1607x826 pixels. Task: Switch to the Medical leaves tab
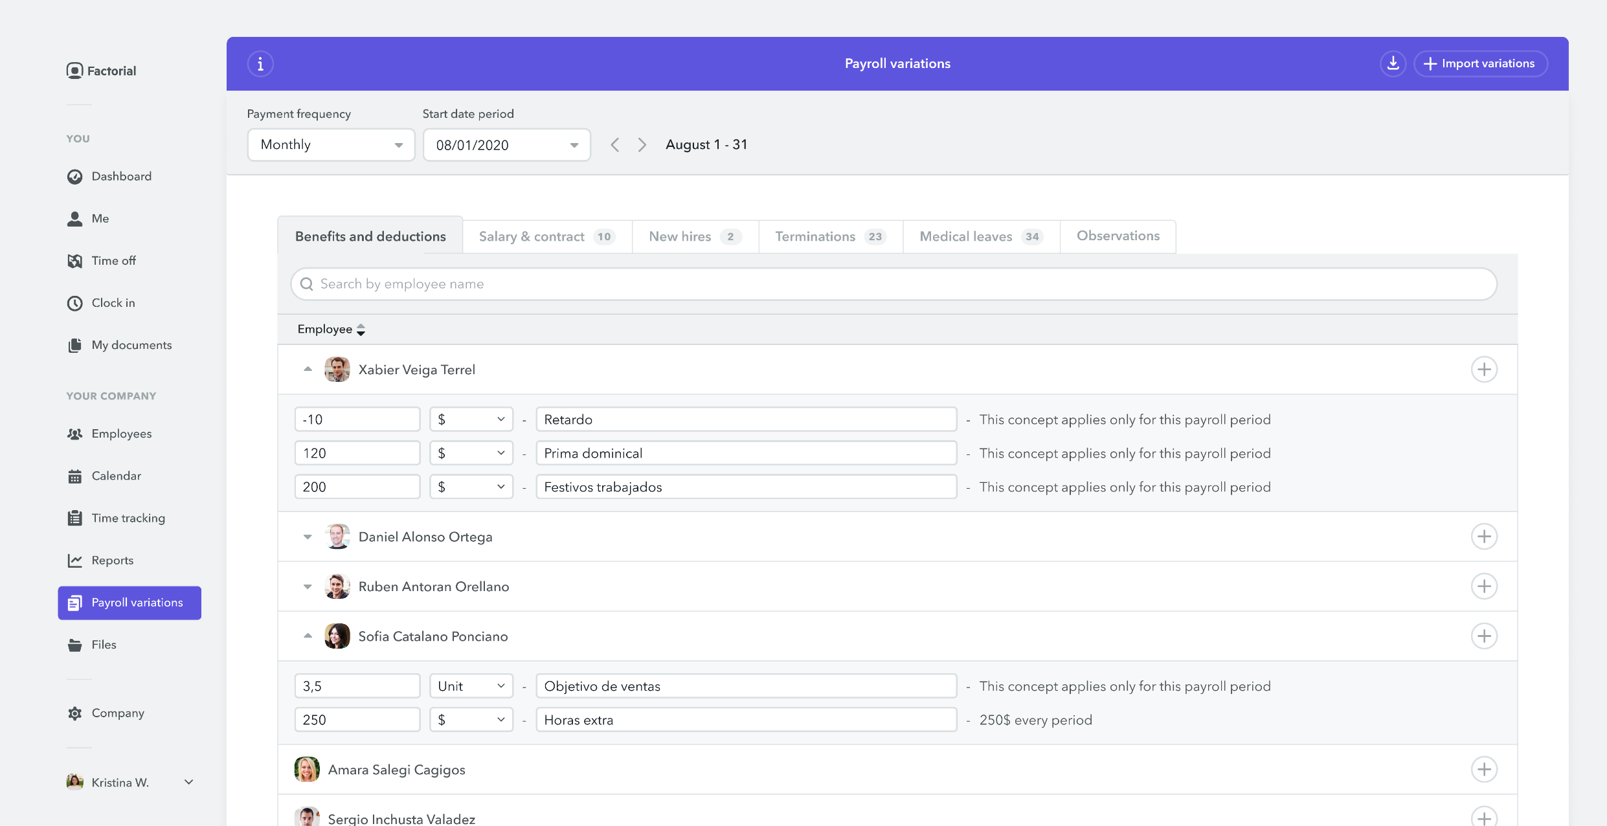pos(980,236)
